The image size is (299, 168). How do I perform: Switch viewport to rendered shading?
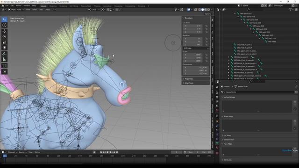[x=208, y=10]
